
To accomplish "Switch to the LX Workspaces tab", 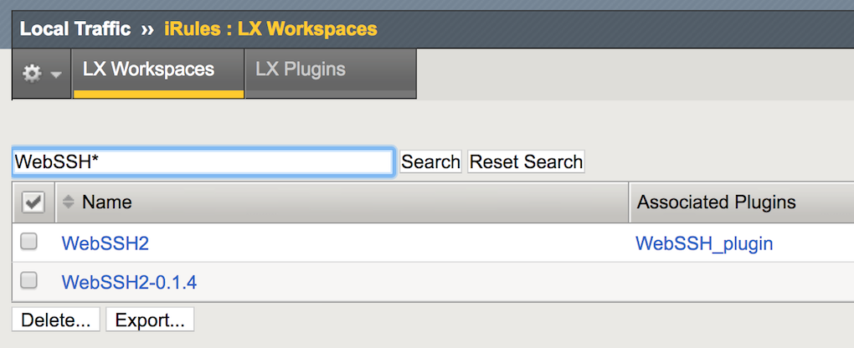I will point(148,69).
